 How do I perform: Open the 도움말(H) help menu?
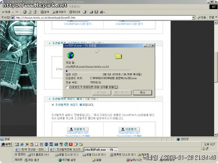point(75,7)
